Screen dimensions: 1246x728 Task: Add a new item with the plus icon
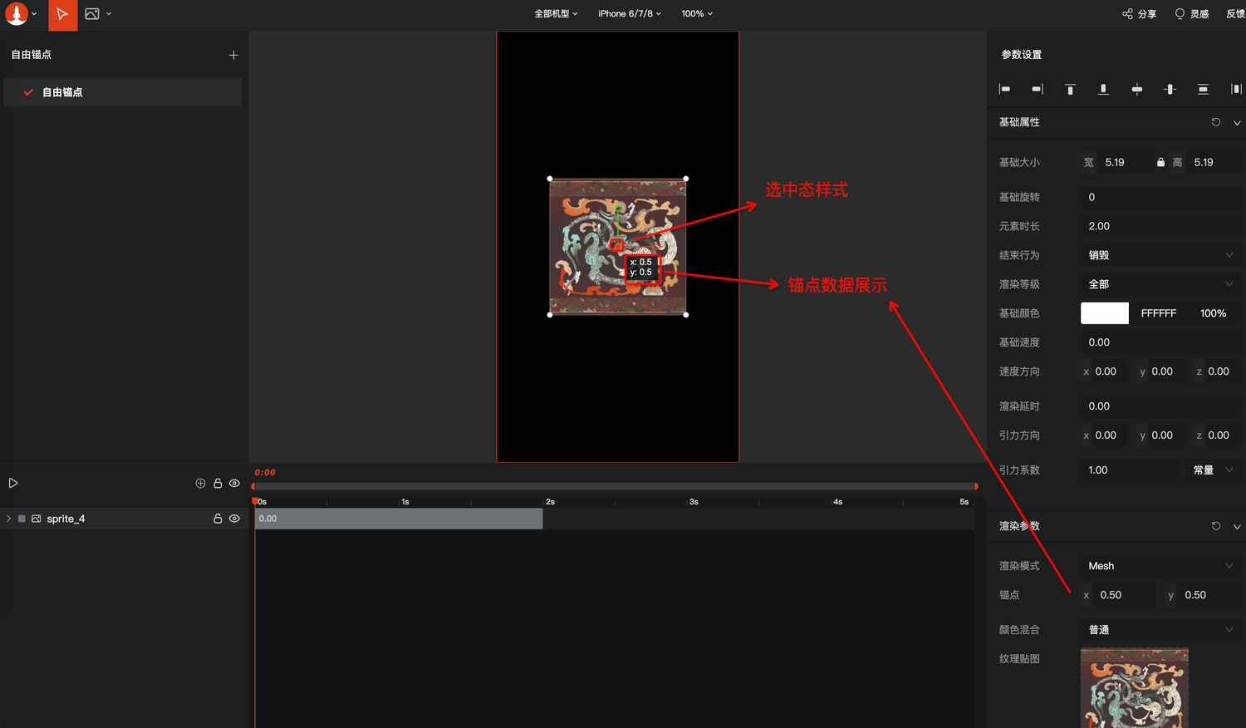(x=233, y=55)
